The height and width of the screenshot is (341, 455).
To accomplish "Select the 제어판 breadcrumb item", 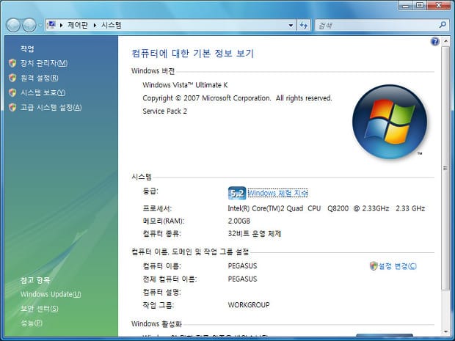I will pos(77,25).
